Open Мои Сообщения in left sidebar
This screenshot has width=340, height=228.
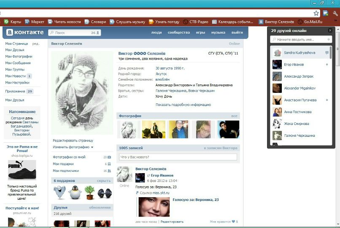click(18, 63)
